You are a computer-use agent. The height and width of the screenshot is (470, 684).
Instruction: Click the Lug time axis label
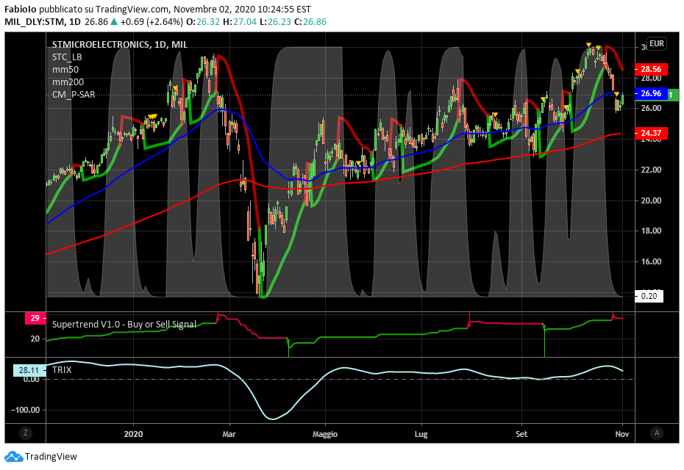click(421, 434)
